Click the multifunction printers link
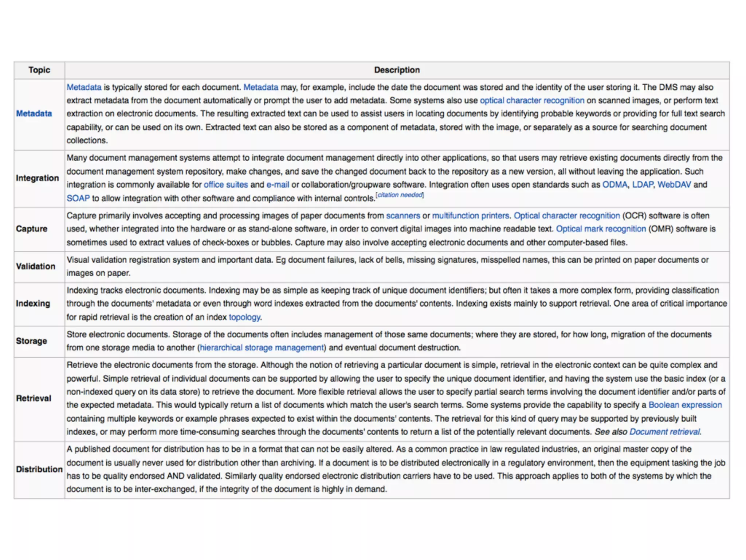The width and height of the screenshot is (746, 560). point(470,216)
